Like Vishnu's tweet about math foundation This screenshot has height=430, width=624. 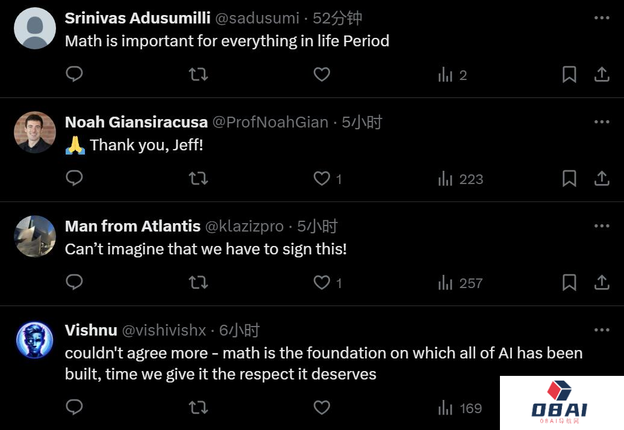pyautogui.click(x=322, y=408)
